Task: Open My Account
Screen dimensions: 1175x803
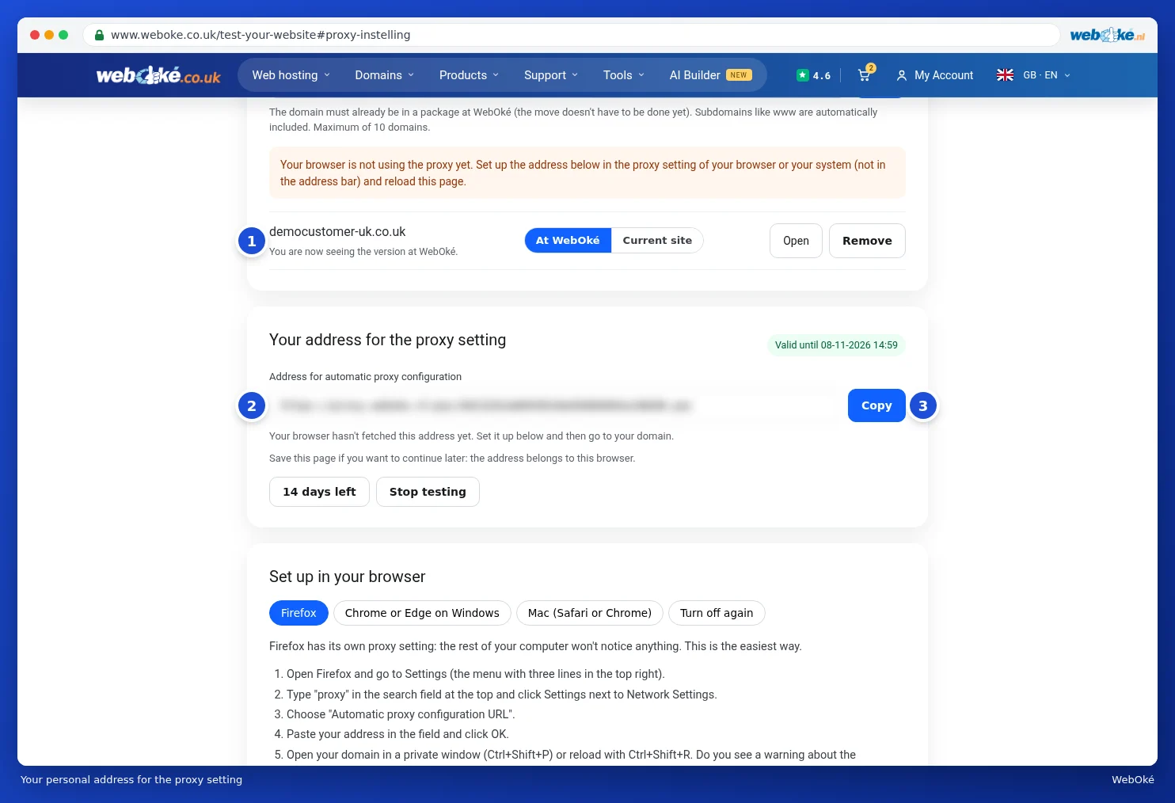Action: point(935,75)
